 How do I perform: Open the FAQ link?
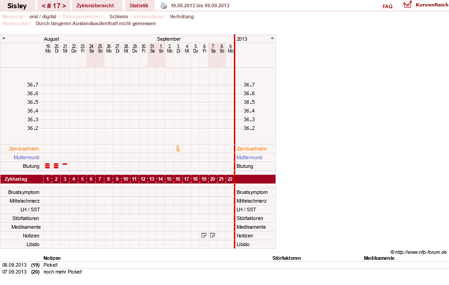(387, 6)
